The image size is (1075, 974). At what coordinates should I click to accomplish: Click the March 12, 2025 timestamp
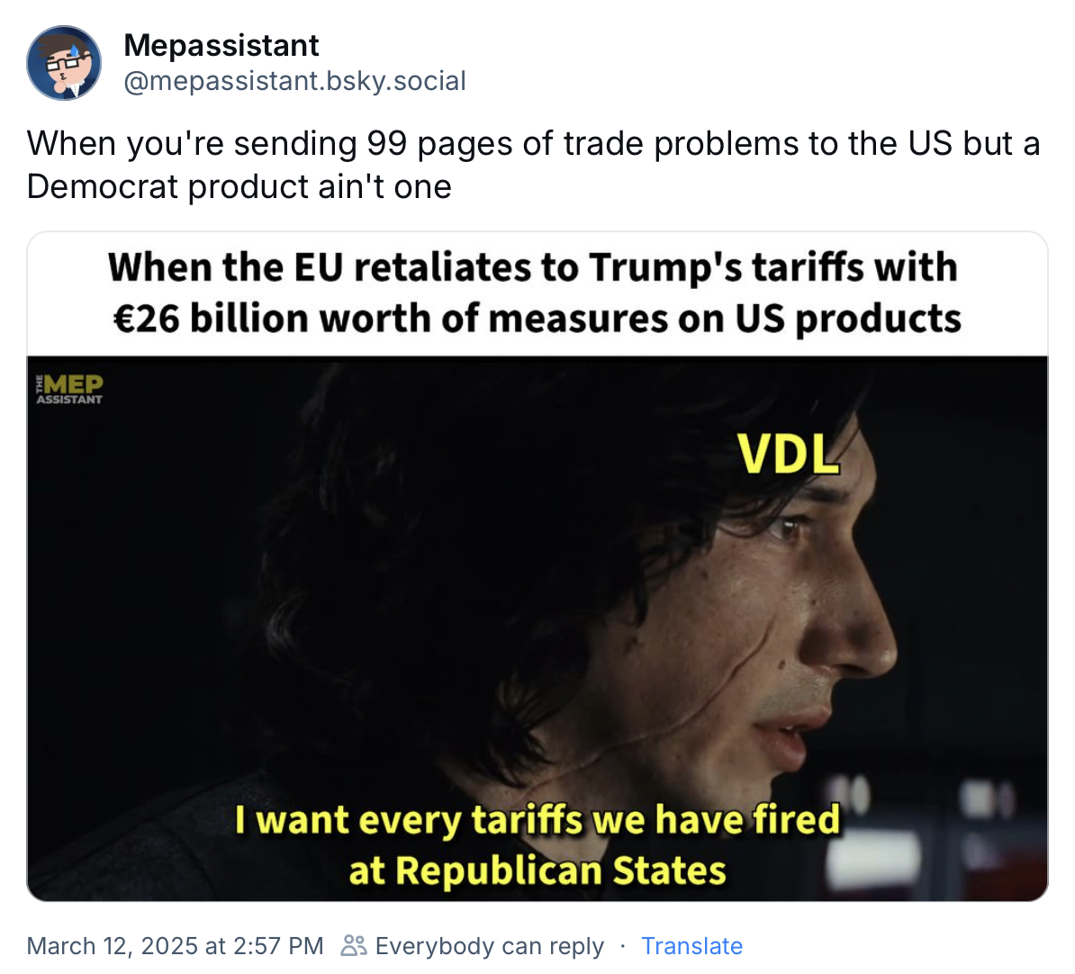[x=175, y=946]
